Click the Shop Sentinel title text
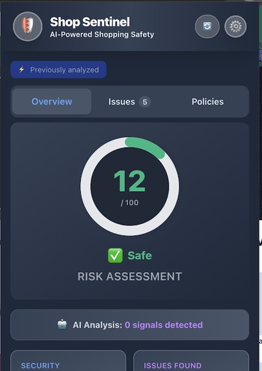This screenshot has width=262, height=371. pyautogui.click(x=90, y=22)
